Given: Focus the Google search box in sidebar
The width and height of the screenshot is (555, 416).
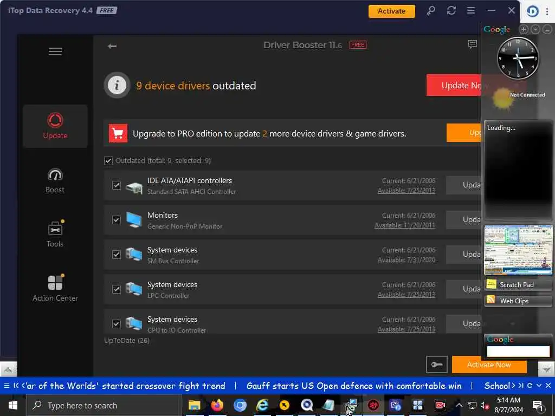Looking at the screenshot, I should pyautogui.click(x=518, y=351).
